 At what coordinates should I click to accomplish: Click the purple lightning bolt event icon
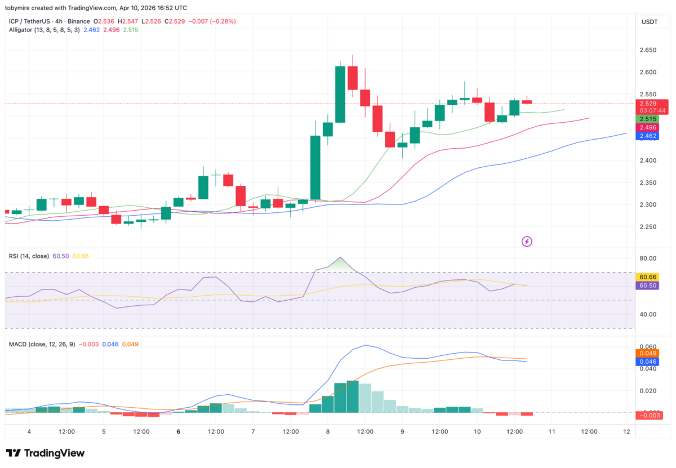527,242
